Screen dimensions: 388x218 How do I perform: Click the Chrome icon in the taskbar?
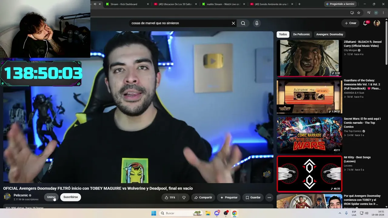tap(234, 213)
